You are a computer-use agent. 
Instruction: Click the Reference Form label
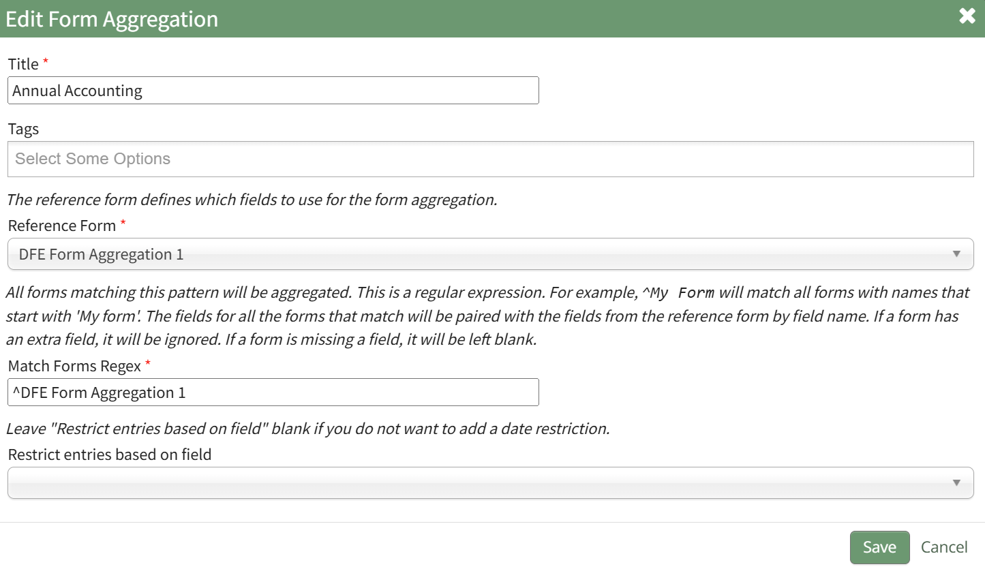62,226
